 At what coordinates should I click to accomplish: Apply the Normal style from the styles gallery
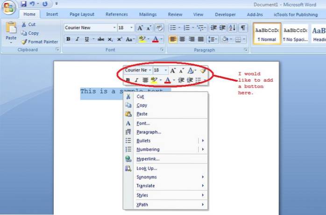(267, 33)
